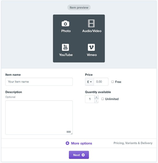The image size is (158, 163).
Task: Click the Description resize handle corner
Action: (72, 134)
